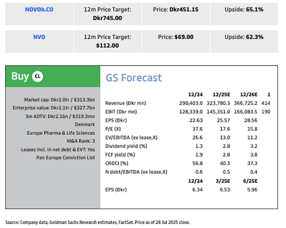Select revenue value 323,780.3
The image size is (286, 228).
tap(219, 103)
